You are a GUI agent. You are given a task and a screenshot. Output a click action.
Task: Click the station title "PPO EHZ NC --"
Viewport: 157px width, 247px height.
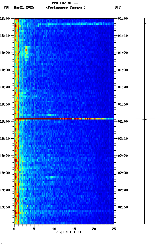(x=65, y=3)
